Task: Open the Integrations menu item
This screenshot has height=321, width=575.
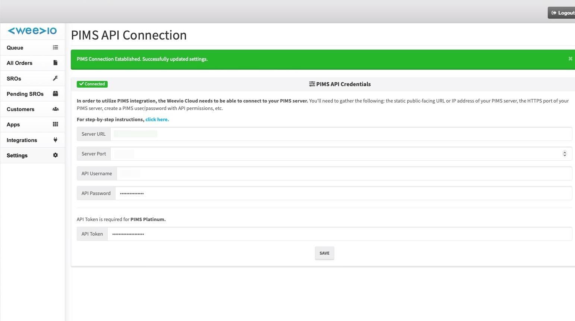Action: coord(32,140)
